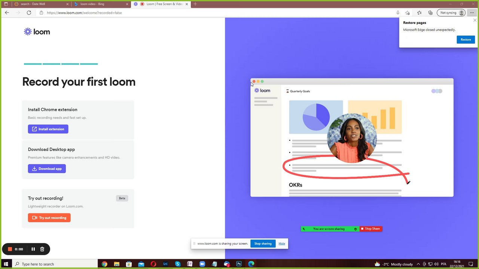Click the 'Install Chrome extension' heading
The height and width of the screenshot is (269, 479).
pyautogui.click(x=52, y=109)
